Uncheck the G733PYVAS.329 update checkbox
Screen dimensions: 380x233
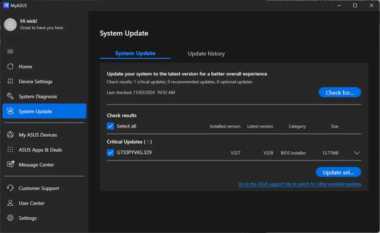[x=110, y=152]
